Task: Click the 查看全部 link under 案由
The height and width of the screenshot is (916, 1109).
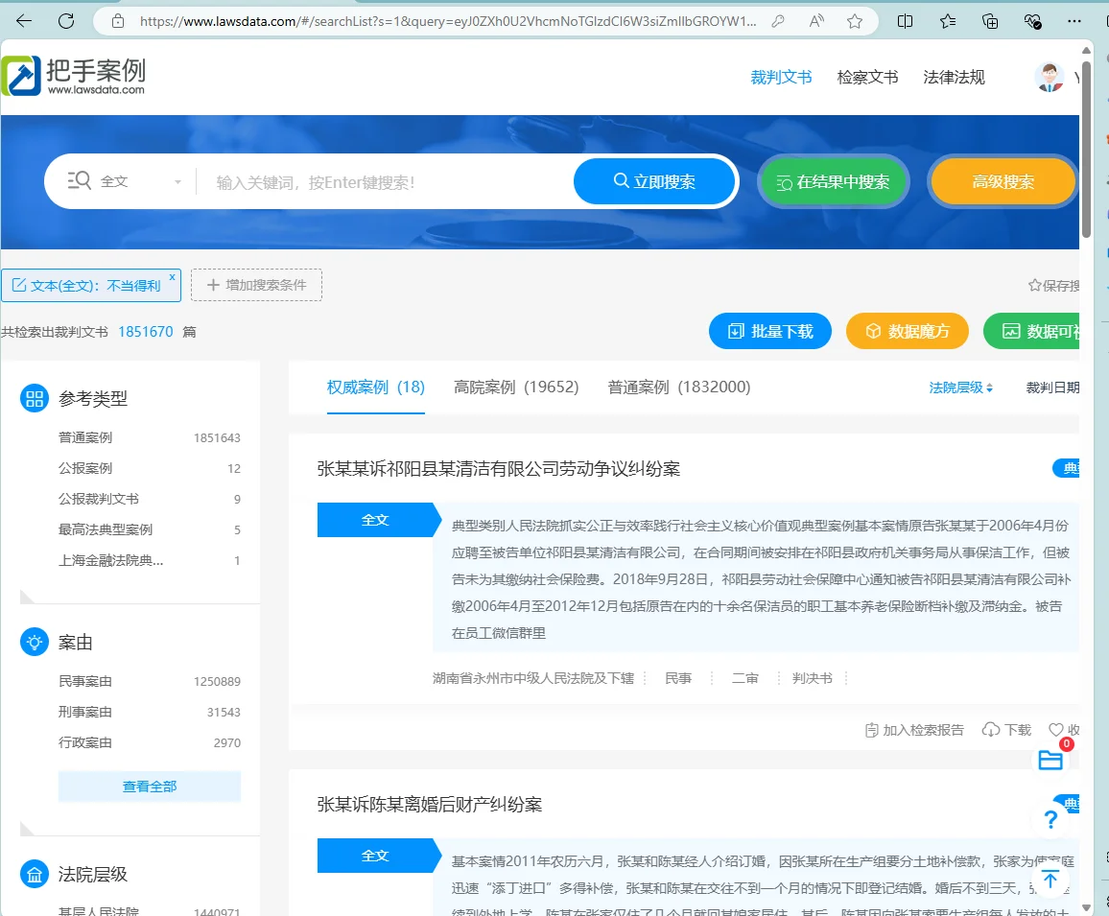Action: click(149, 786)
